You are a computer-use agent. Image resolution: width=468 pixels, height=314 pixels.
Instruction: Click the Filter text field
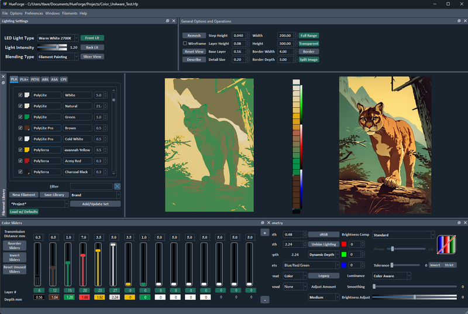91,186
